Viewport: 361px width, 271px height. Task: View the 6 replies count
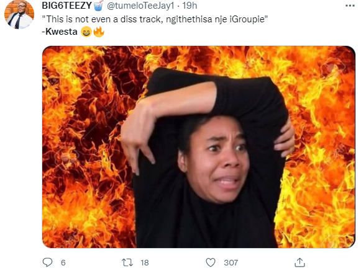(x=63, y=262)
